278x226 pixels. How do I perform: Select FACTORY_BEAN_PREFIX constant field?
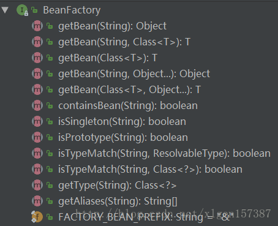point(146,217)
